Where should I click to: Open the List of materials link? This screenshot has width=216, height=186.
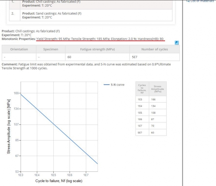[x=200, y=1]
